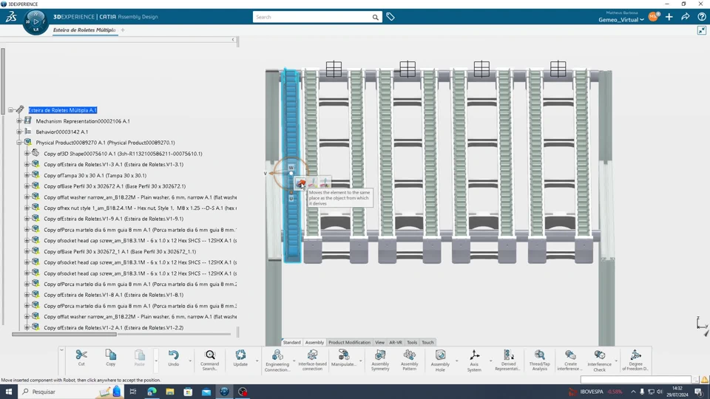
Task: Click the 3DS logo icon
Action: coord(11,17)
